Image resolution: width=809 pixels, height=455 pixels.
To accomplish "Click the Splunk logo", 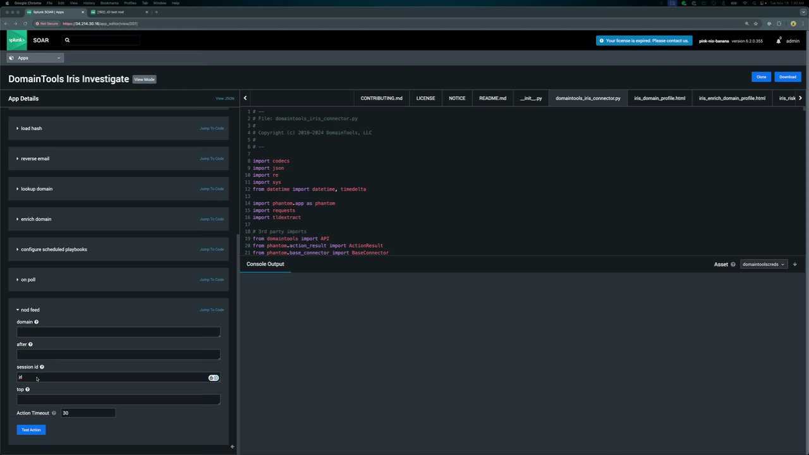I will pyautogui.click(x=17, y=40).
